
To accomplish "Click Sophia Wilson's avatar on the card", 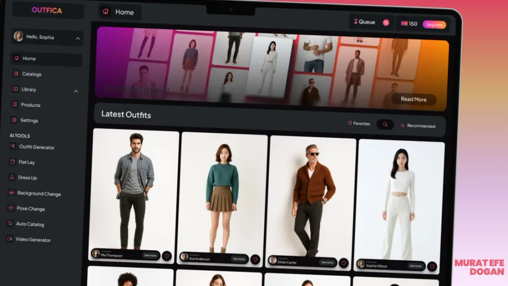I will pos(361,264).
